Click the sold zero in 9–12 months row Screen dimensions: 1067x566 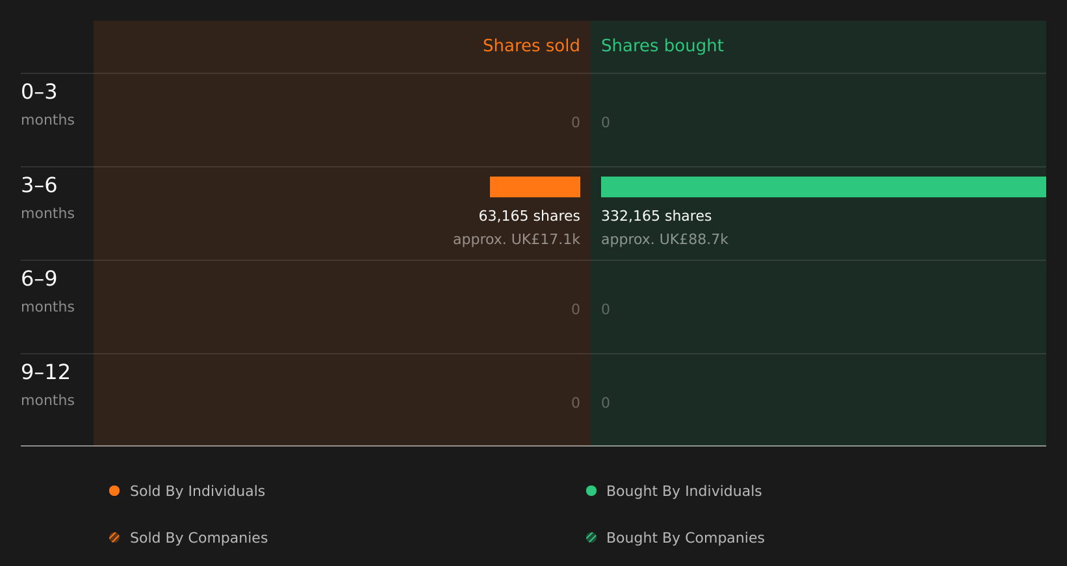(576, 403)
